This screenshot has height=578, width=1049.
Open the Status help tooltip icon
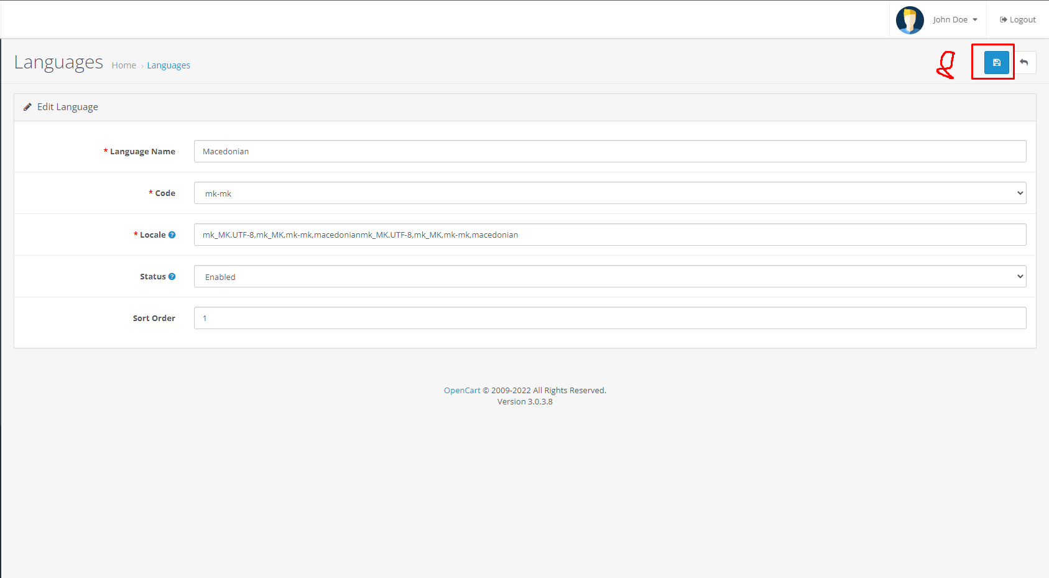pos(172,276)
